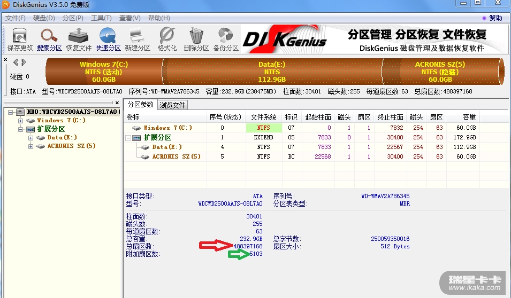The width and height of the screenshot is (511, 298).
Task: Go to next disk with right arrow
Action: pos(24,62)
